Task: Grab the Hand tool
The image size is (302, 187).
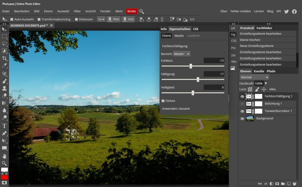Action: (4, 156)
